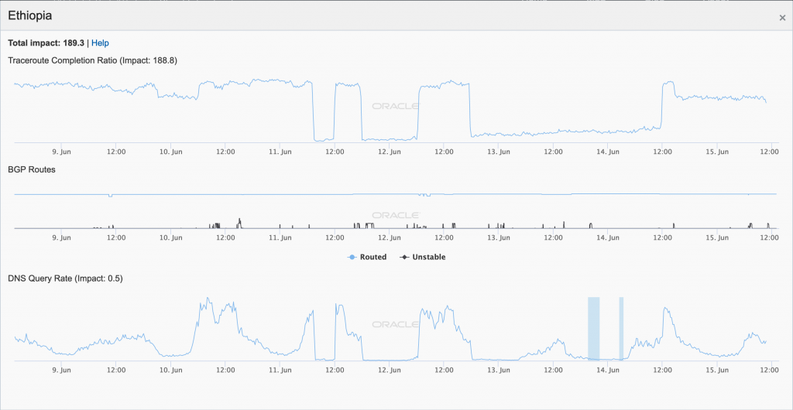Click the DNS Query Rate chart title
The width and height of the screenshot is (793, 410).
tap(65, 278)
